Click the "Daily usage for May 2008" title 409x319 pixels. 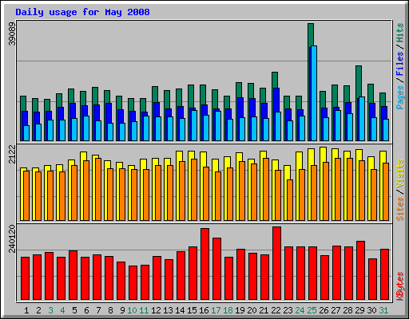click(82, 12)
